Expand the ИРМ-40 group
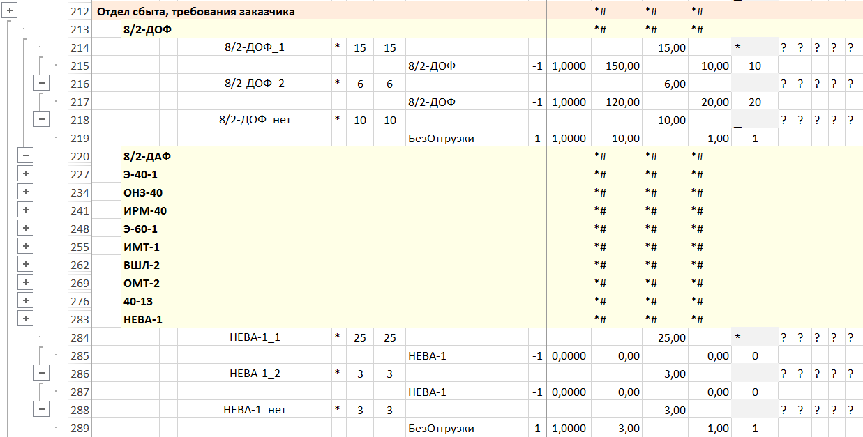 coord(25,210)
